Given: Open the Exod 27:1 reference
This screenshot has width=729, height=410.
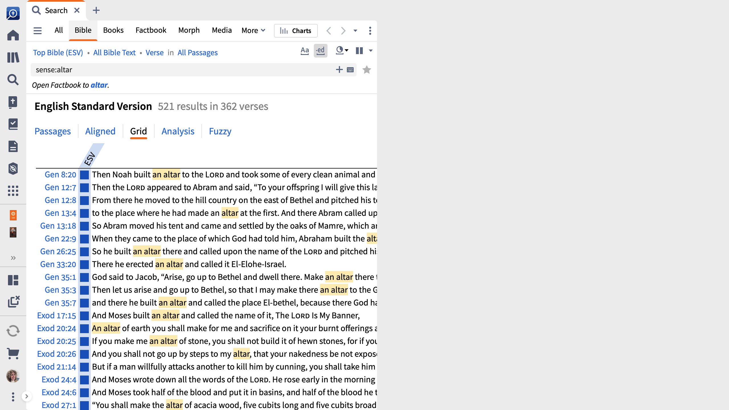Looking at the screenshot, I should (x=59, y=405).
